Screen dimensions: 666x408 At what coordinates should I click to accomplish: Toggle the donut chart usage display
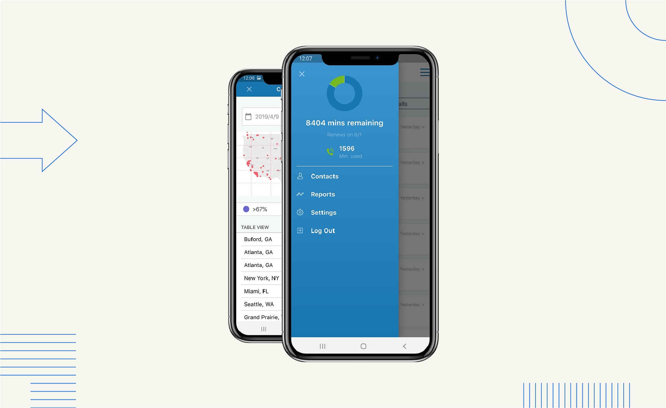343,100
